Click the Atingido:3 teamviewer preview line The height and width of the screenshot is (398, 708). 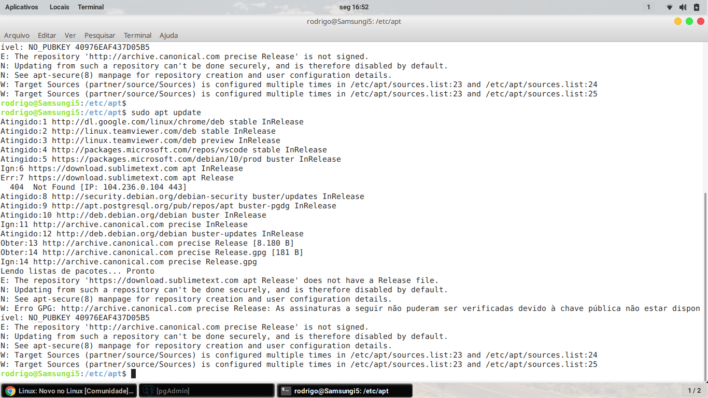(140, 140)
